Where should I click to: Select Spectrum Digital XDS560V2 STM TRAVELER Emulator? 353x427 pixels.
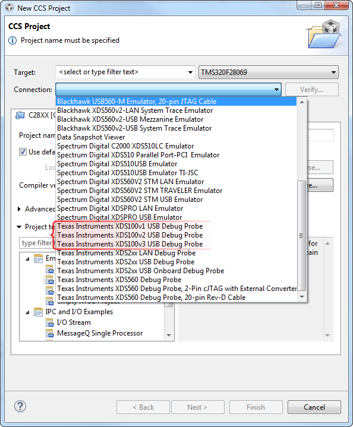pyautogui.click(x=176, y=191)
